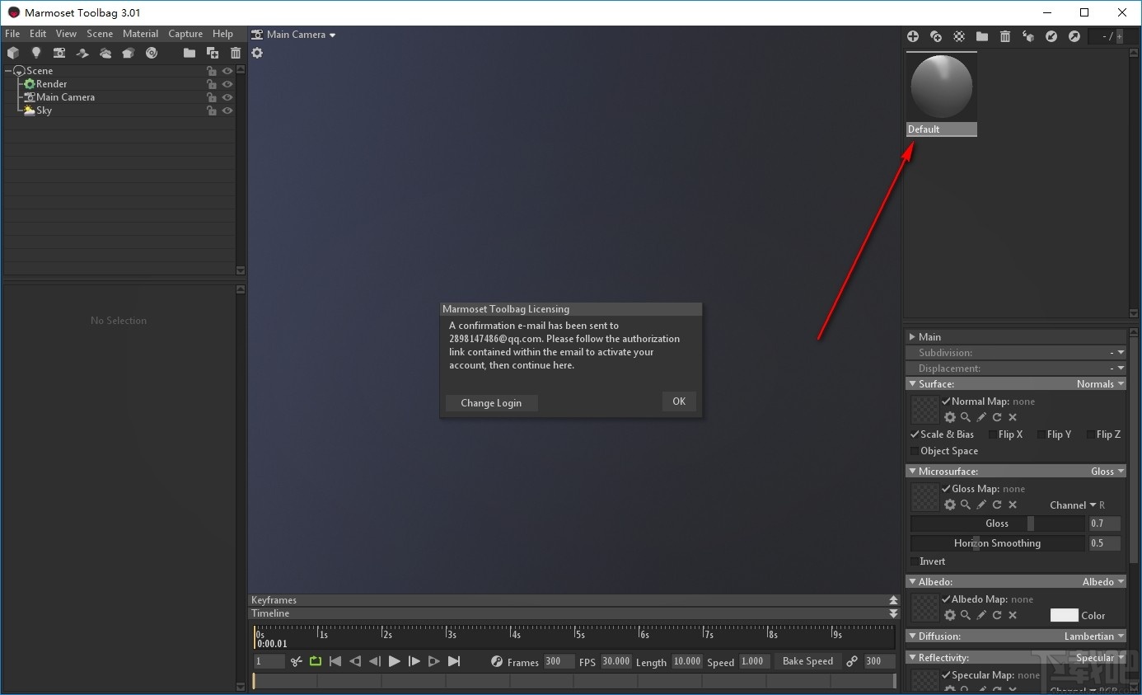Adjust the Gloss slider
Viewport: 1142px width, 695px height.
998,524
